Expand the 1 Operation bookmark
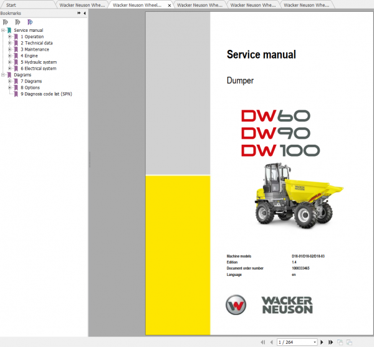 [10, 37]
